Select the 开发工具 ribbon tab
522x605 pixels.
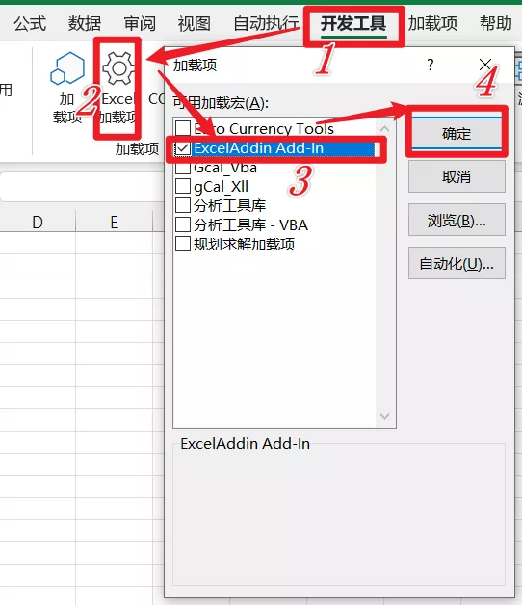353,24
